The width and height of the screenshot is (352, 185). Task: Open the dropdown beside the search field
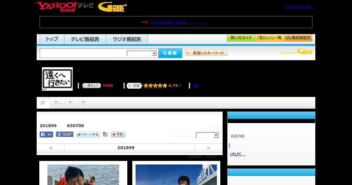click(x=142, y=53)
